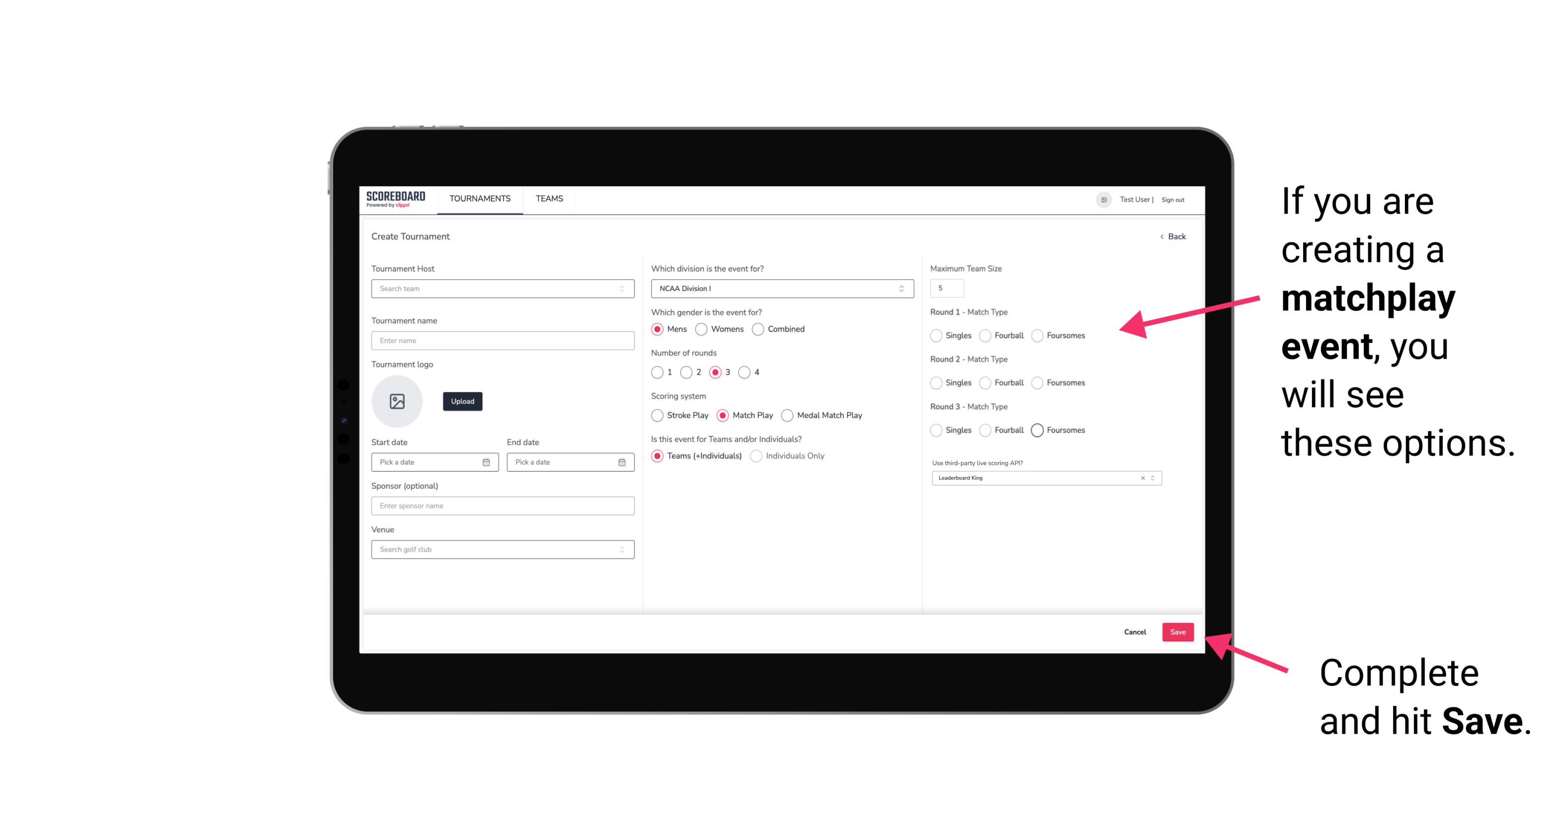1562x840 pixels.
Task: Click the Scoreboard logo icon
Action: (396, 198)
